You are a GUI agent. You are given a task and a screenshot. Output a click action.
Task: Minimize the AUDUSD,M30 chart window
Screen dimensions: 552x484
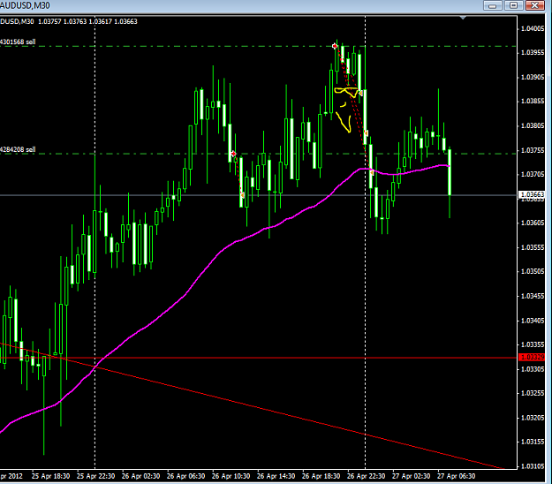(x=493, y=5)
